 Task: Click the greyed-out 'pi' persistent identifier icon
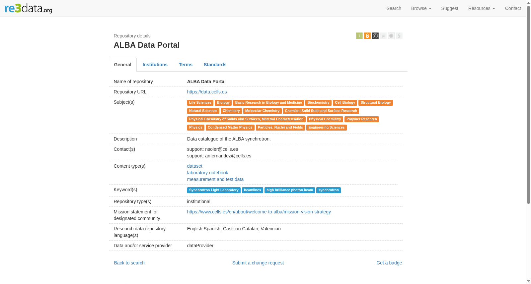click(x=383, y=36)
